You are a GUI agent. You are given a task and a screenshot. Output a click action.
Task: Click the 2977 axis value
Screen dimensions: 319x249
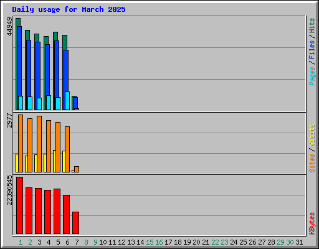[9, 120]
